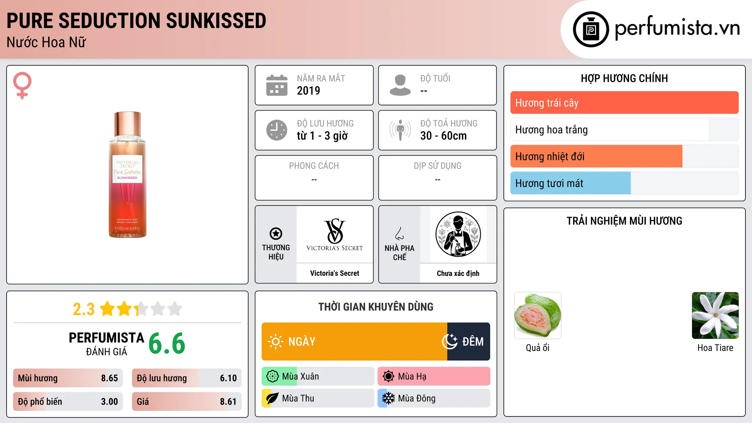Image resolution: width=752 pixels, height=423 pixels.
Task: Click the moon icon next to Đêm
Action: click(449, 341)
